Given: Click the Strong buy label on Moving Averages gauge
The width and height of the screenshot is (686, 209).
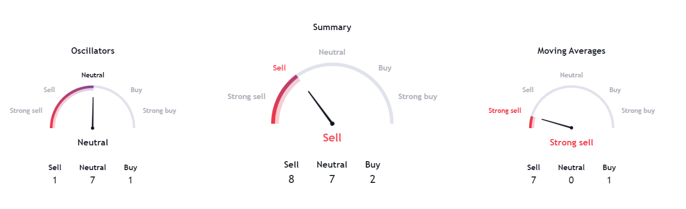Looking at the screenshot, I should click(638, 110).
